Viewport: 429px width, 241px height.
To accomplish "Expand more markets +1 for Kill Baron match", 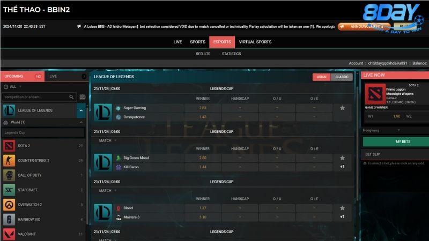I will coord(342,167).
